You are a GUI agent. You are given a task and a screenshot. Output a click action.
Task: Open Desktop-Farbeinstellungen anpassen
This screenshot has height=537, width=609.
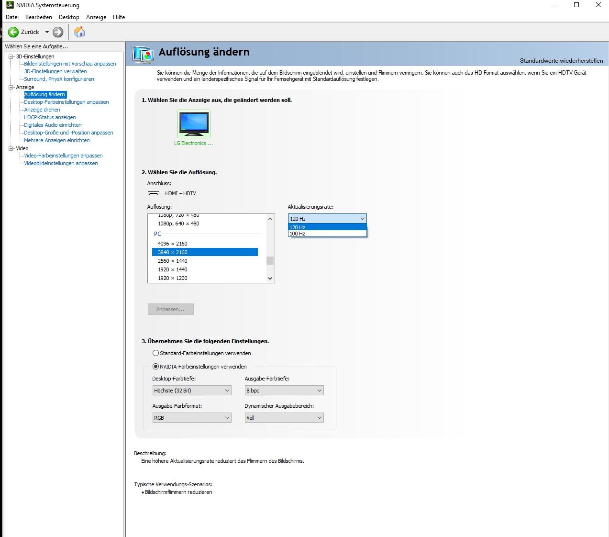[x=66, y=102]
